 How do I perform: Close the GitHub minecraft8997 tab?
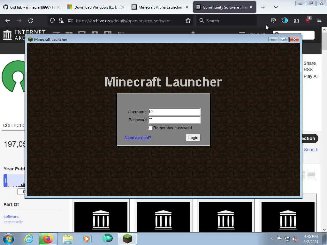click(x=58, y=7)
